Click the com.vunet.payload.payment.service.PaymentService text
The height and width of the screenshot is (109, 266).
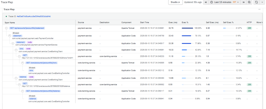pos(36,45)
